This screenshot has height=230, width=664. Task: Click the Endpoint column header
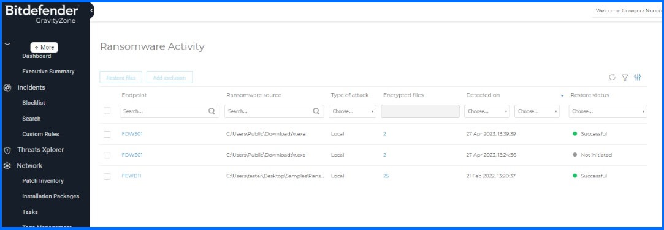click(x=134, y=95)
